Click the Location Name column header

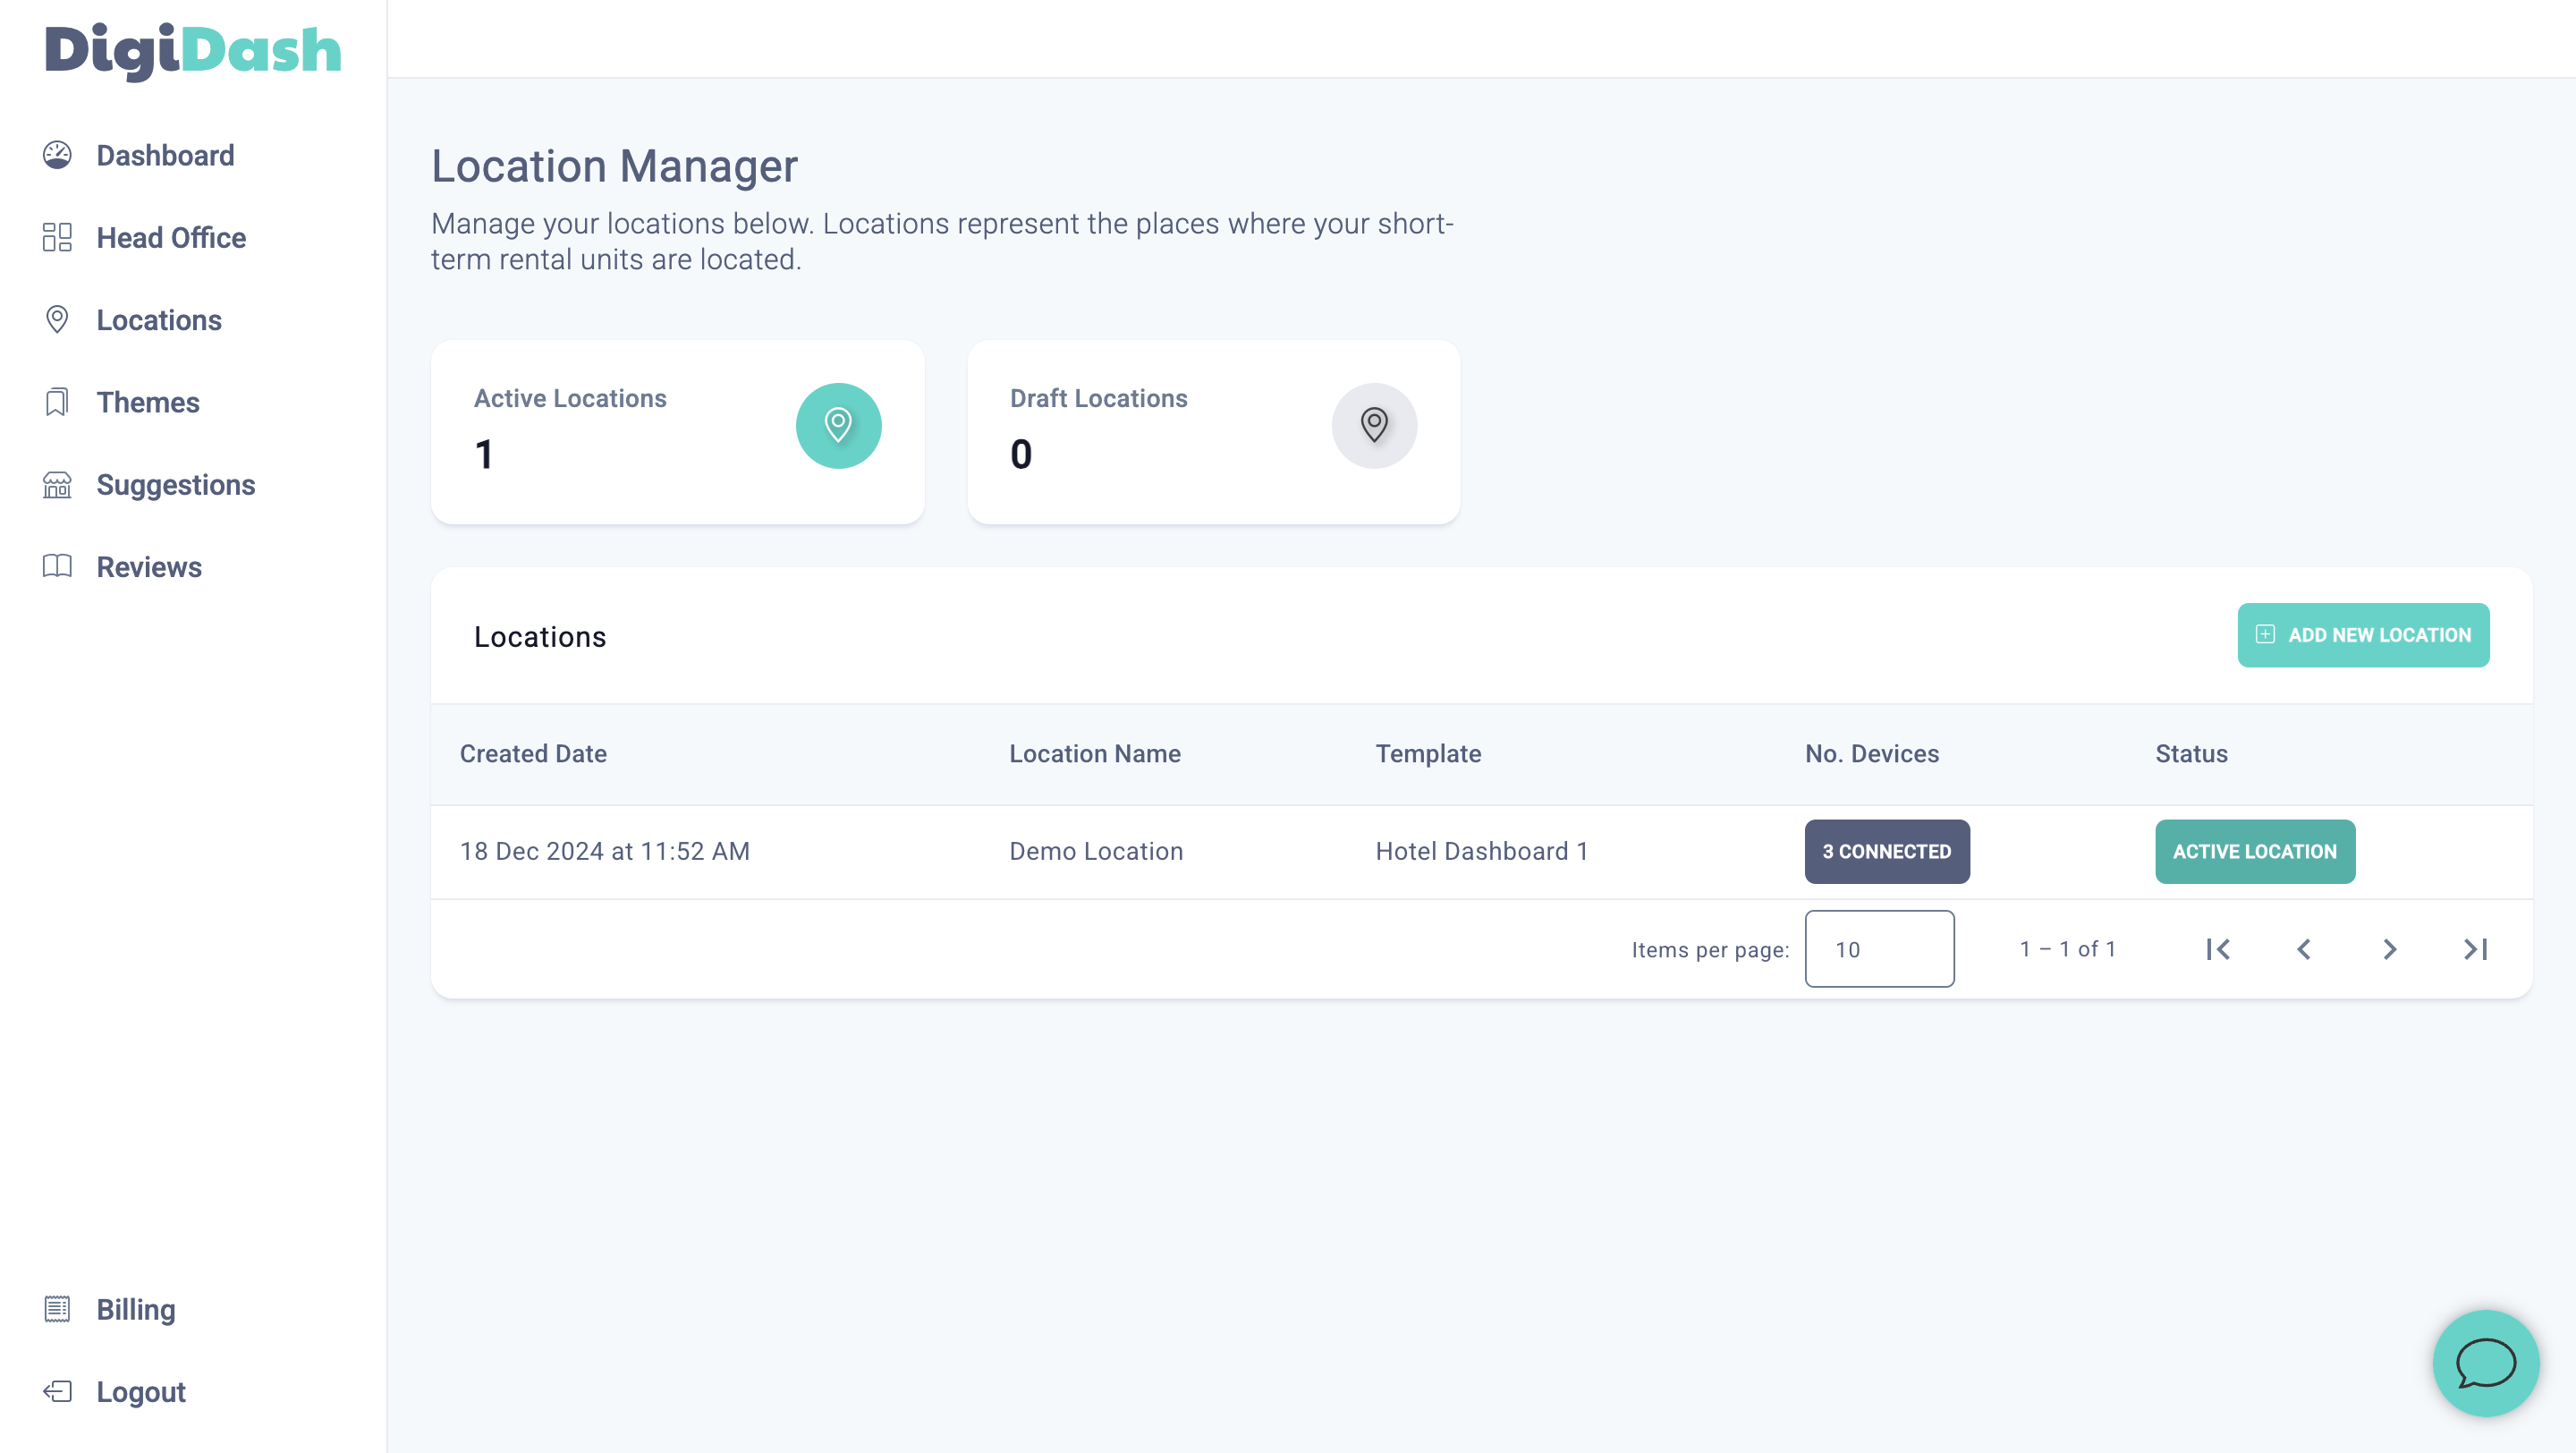click(x=1095, y=753)
